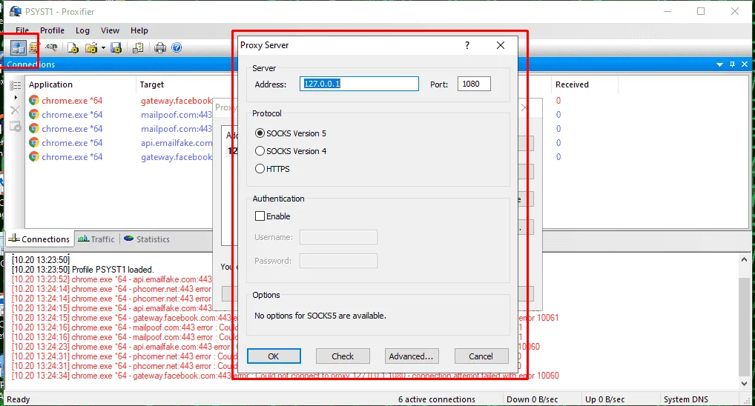This screenshot has width=755, height=406.
Task: Close the Connections panel
Action: [x=745, y=64]
